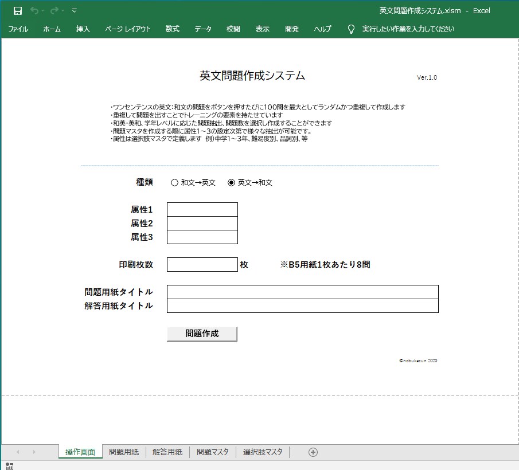Screen dimensions: 519x470
Task: Click the Undo arrow icon
Action: (34, 10)
